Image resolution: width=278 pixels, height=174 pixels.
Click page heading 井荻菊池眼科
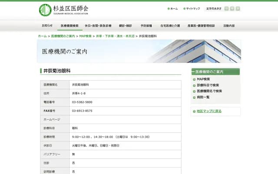pos(57,71)
